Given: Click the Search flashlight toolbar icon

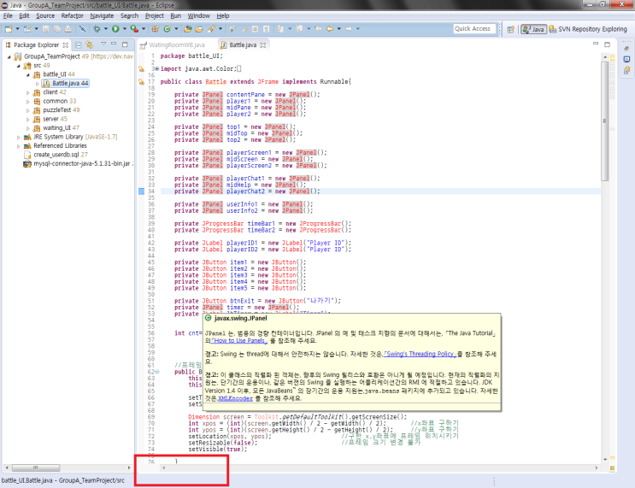Looking at the screenshot, I should [211, 29].
